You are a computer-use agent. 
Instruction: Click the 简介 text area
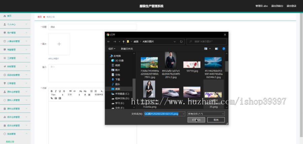point(76,73)
